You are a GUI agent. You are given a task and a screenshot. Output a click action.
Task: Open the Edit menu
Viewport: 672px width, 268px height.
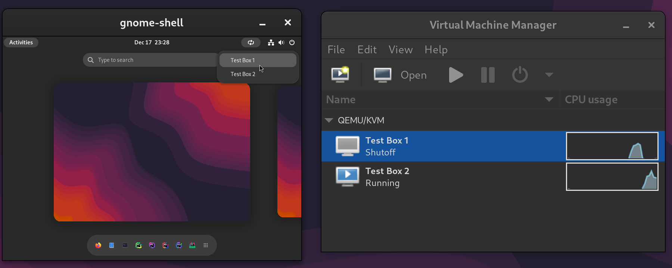(367, 50)
